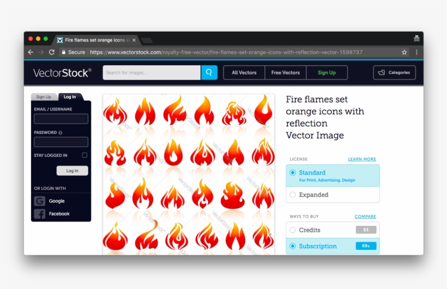
Task: Reload the page with the refresh icon
Action: [52, 52]
